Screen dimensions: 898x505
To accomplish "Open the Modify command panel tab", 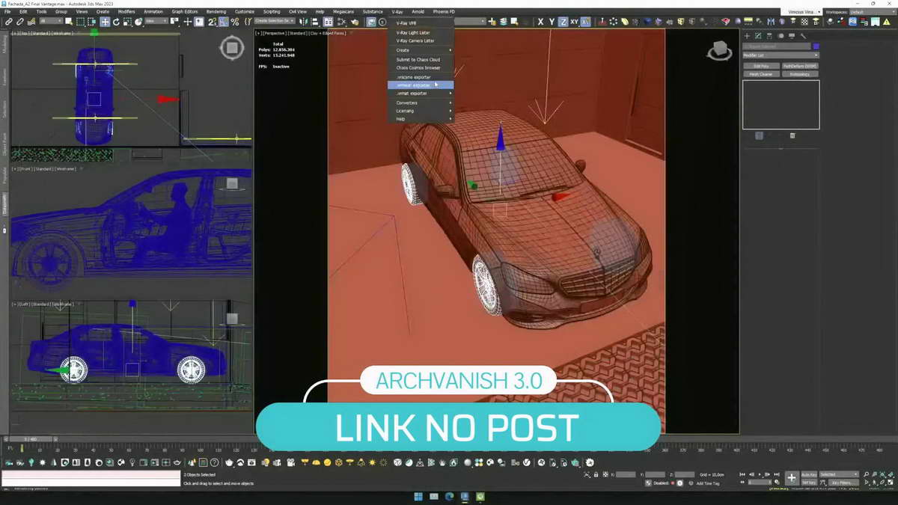I will [758, 36].
